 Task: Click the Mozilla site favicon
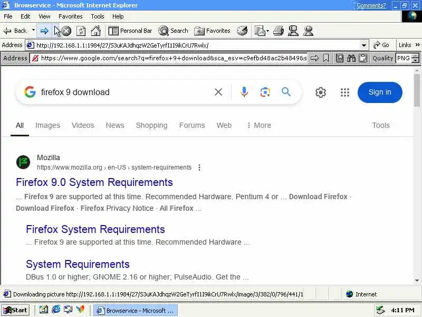(x=23, y=162)
